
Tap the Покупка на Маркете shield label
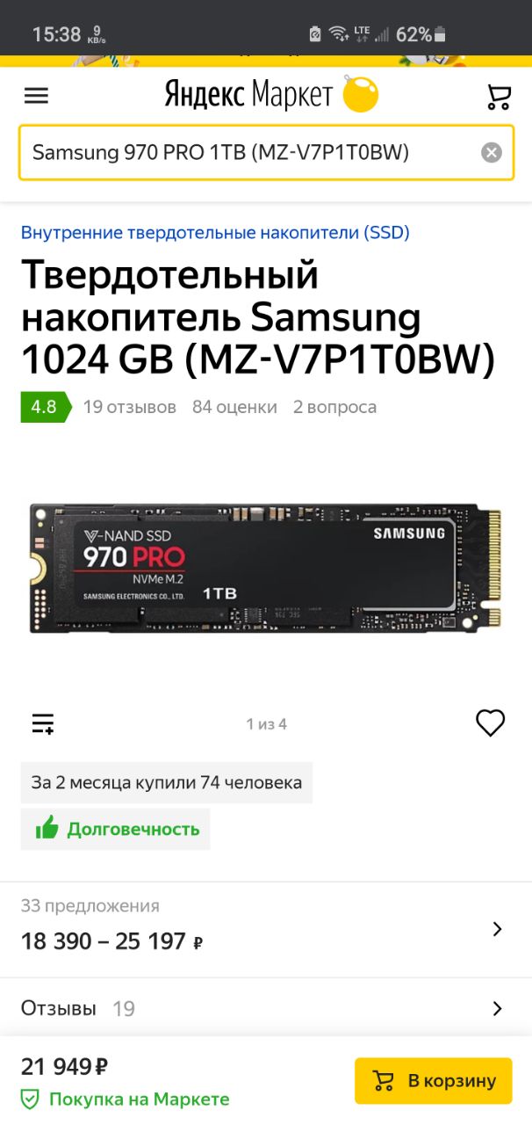126,1099
